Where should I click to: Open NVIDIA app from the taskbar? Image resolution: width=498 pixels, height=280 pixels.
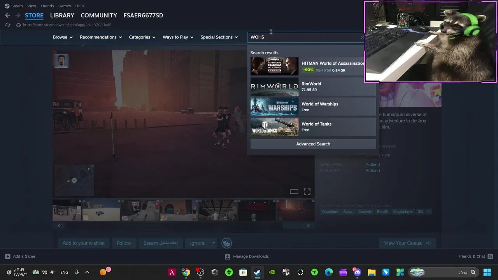(272, 272)
